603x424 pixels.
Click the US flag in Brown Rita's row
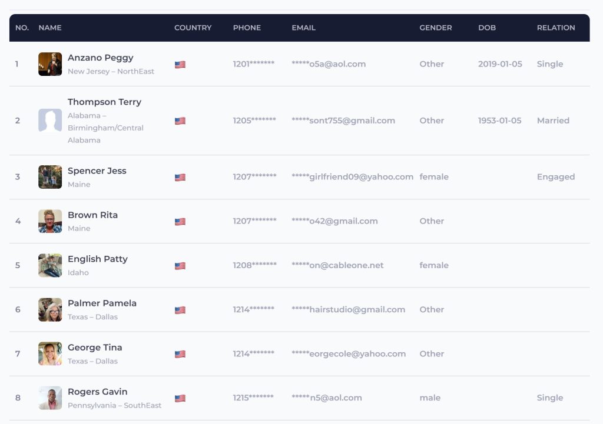pos(180,222)
